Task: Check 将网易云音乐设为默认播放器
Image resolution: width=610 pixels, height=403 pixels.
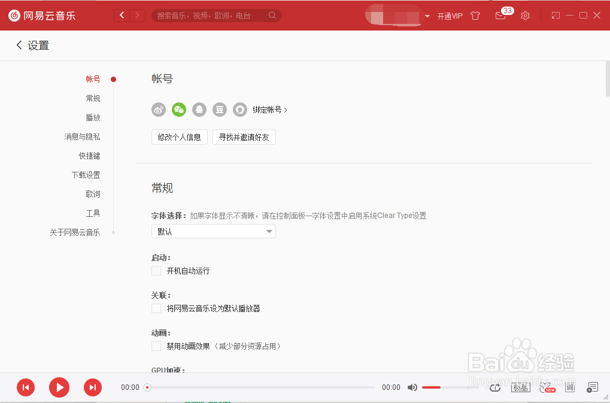Action: click(x=156, y=308)
